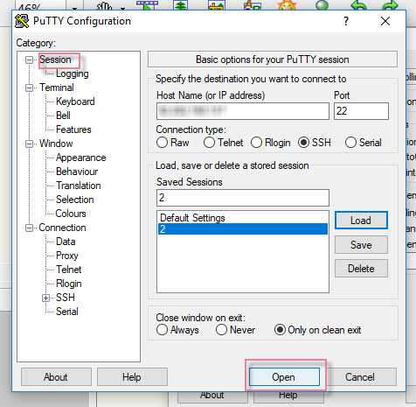Click the question mark help button in title bar

click(x=346, y=21)
